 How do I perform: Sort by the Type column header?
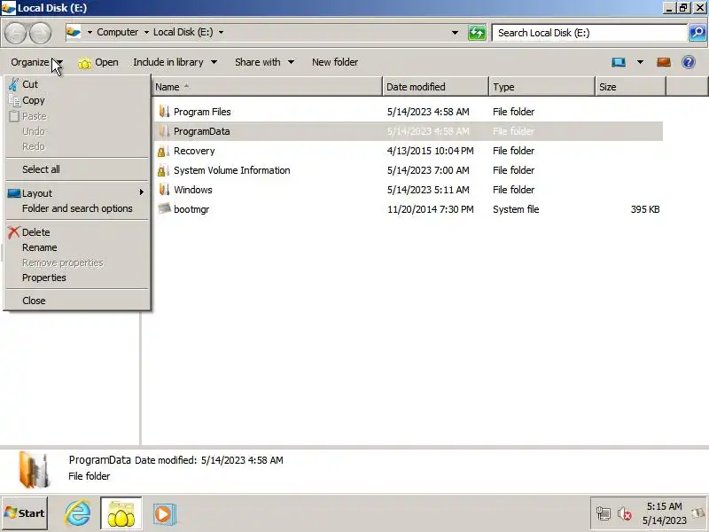point(541,86)
